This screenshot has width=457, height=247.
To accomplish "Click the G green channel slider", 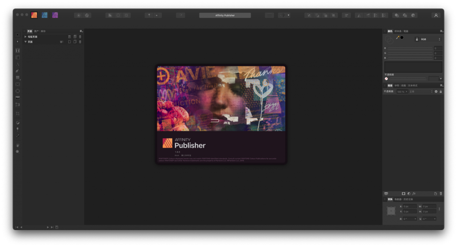I will click(x=410, y=53).
